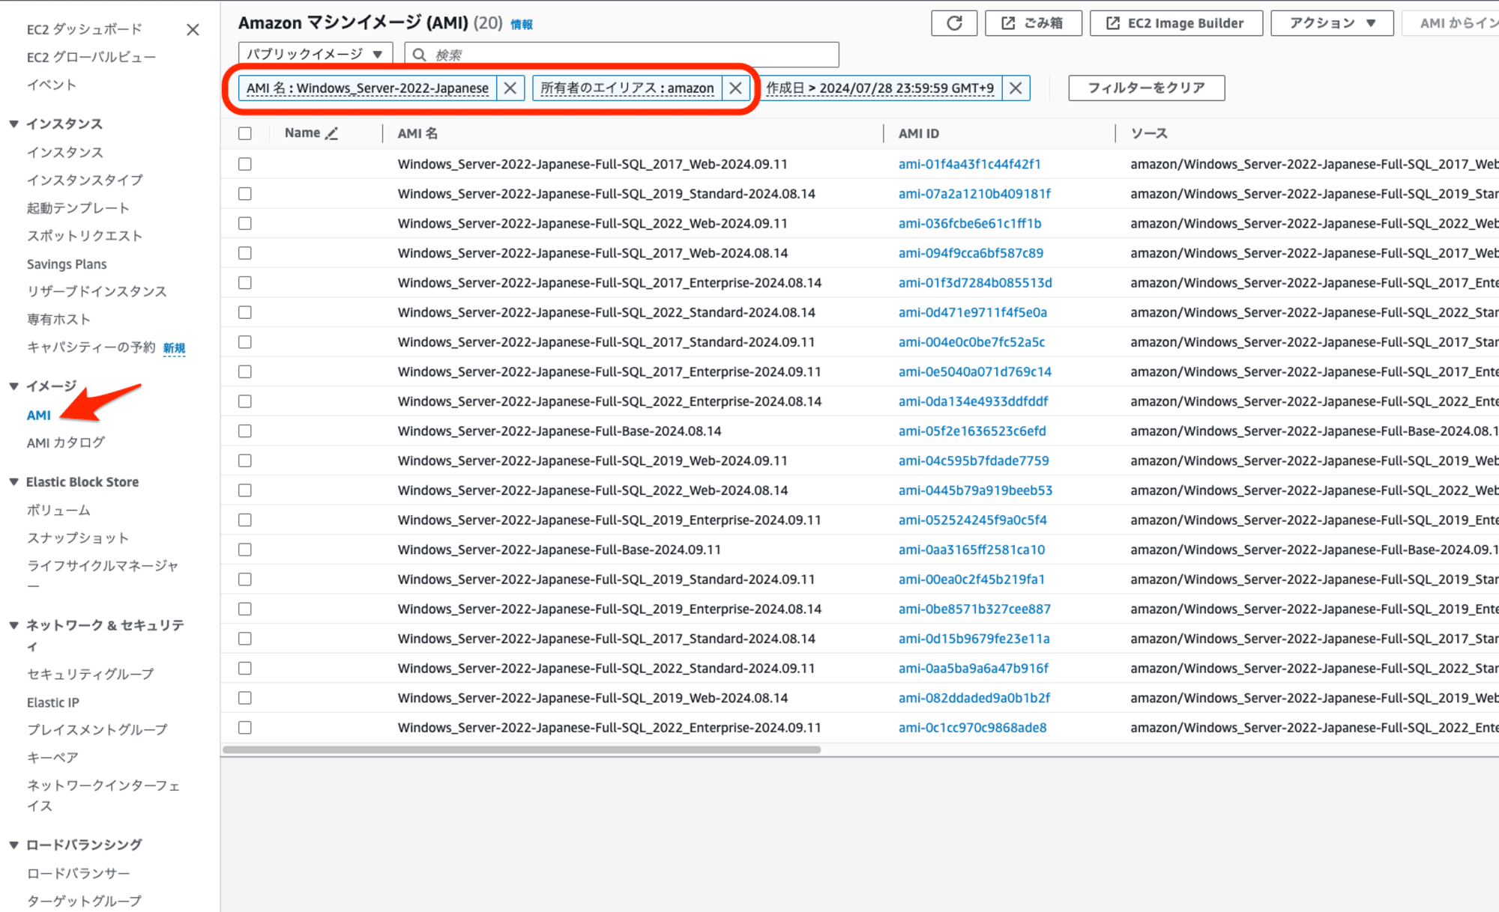Click the AMI 名 Windows_Server-2022-Japanese filter tag
The width and height of the screenshot is (1499, 912).
click(x=367, y=88)
